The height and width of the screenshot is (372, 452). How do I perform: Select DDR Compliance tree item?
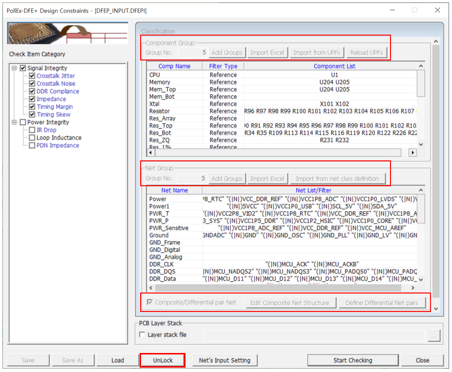pos(58,92)
